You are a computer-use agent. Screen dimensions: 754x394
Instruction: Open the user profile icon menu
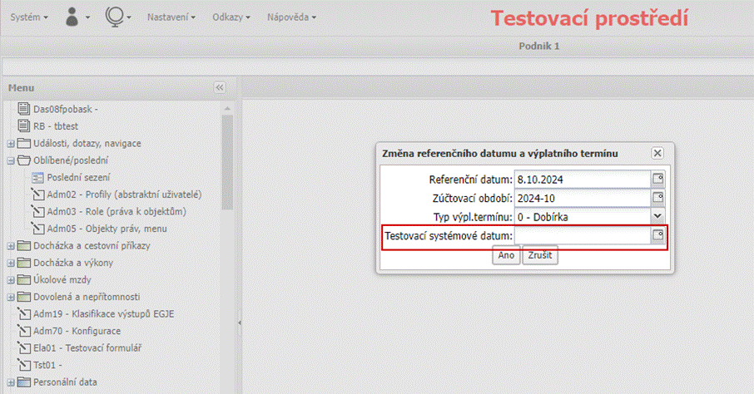[77, 17]
